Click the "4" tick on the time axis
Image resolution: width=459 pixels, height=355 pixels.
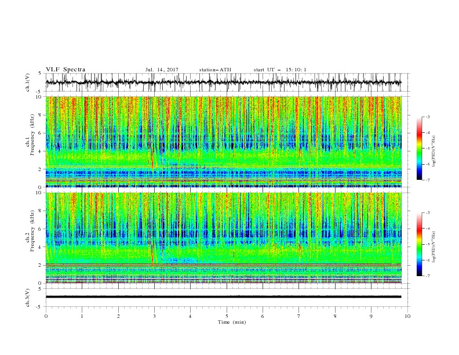(x=191, y=316)
